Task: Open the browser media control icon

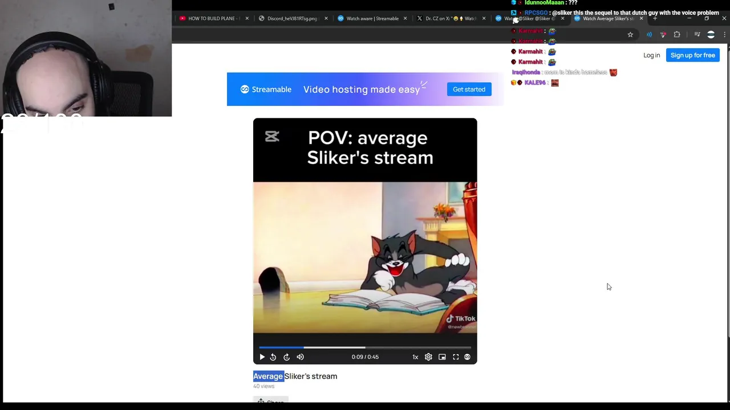Action: [697, 35]
